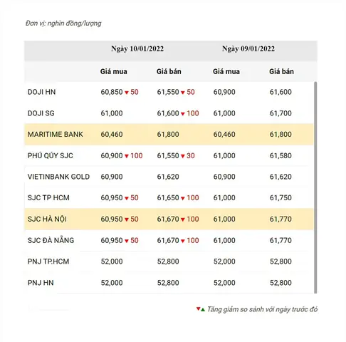Click the down arrow beside SJC ĐÀ NẴNG 60,950
Screen dimensions: 346x342
127,241
